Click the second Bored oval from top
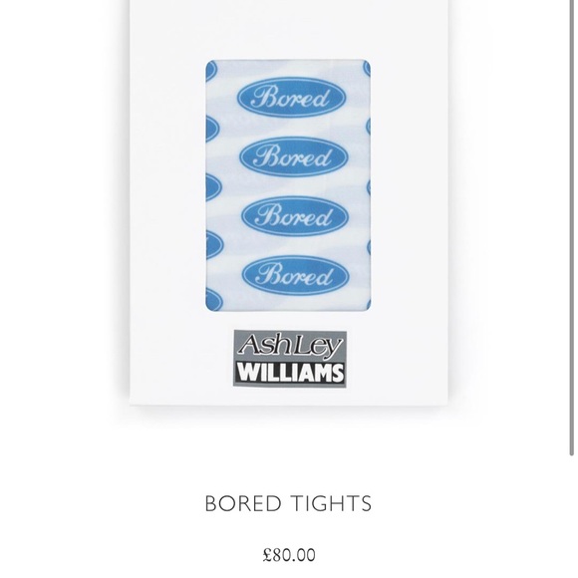578x578 pixels. pyautogui.click(x=294, y=156)
